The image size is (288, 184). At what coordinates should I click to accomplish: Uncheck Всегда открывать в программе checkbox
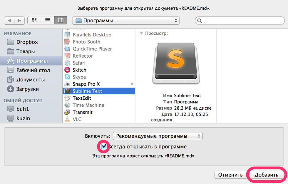104,146
